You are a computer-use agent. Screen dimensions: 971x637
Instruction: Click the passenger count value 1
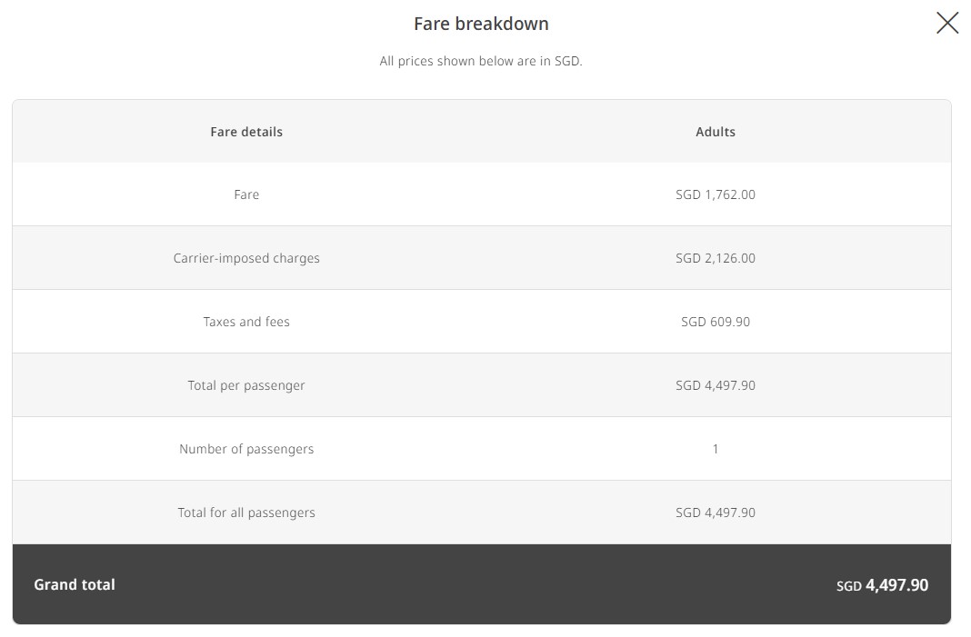(716, 449)
